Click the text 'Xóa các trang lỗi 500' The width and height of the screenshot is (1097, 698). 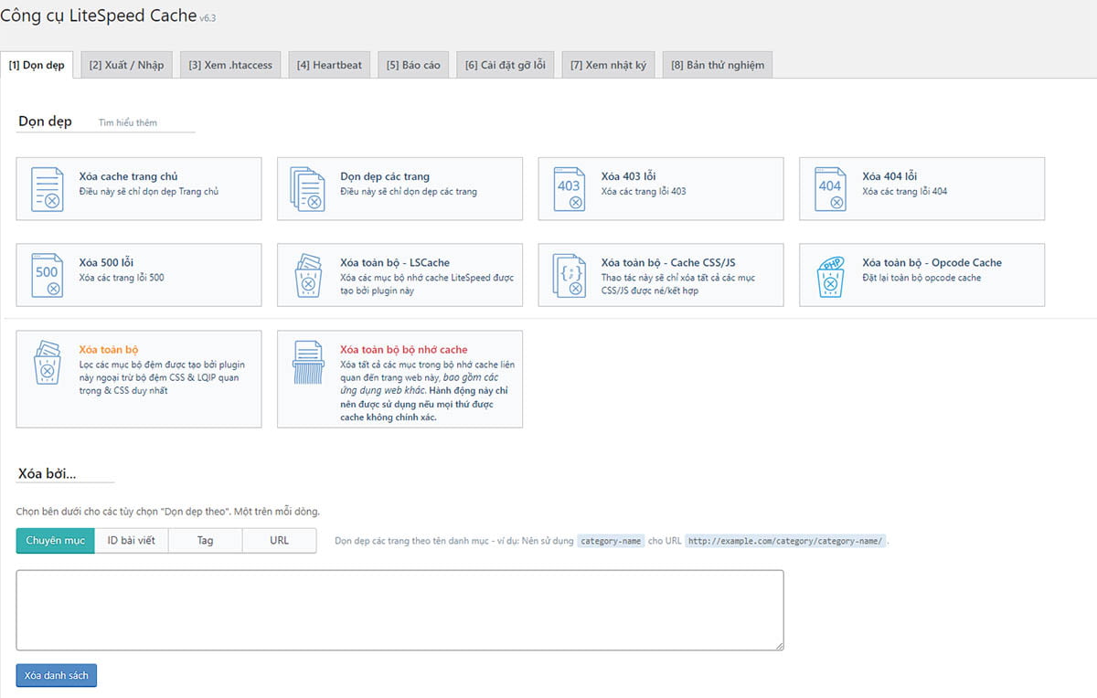pos(122,278)
